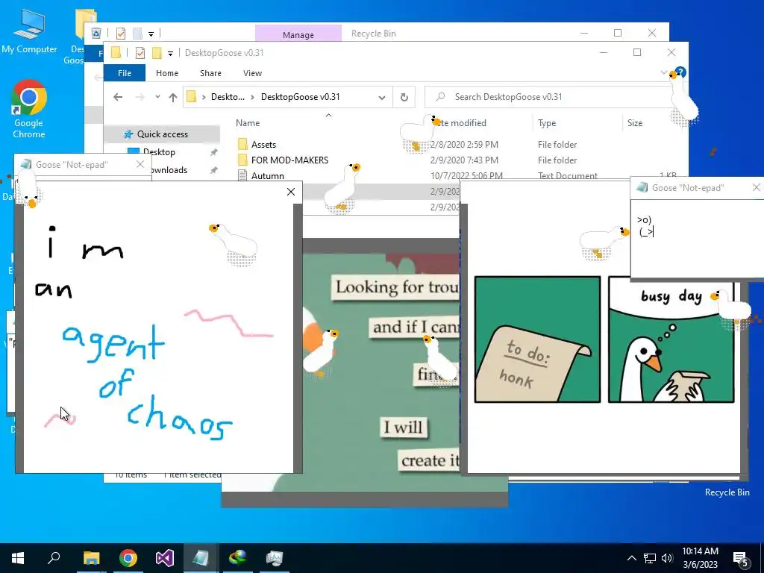This screenshot has height=573, width=764.
Task: Customize Quick Access Toolbar dropdown in DesktopGoose window
Action: click(x=170, y=53)
